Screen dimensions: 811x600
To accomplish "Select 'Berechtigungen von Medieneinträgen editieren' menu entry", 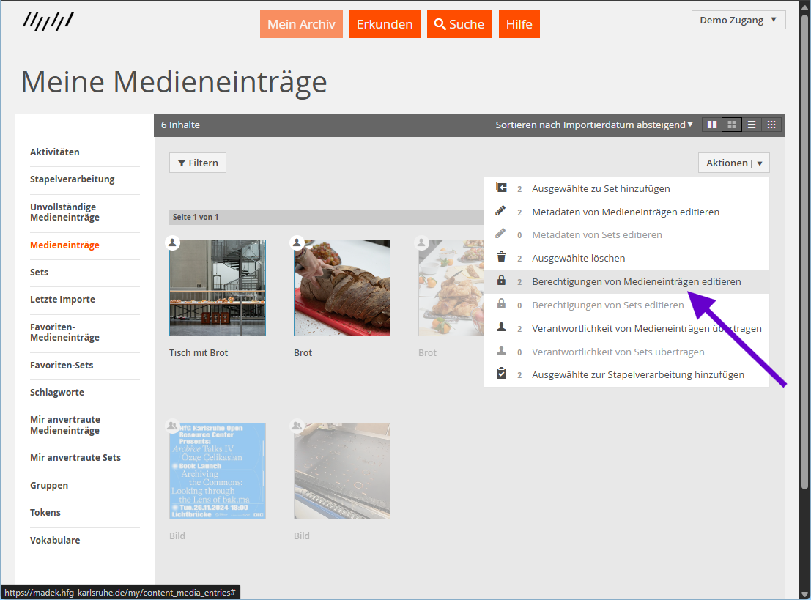I will (x=636, y=281).
